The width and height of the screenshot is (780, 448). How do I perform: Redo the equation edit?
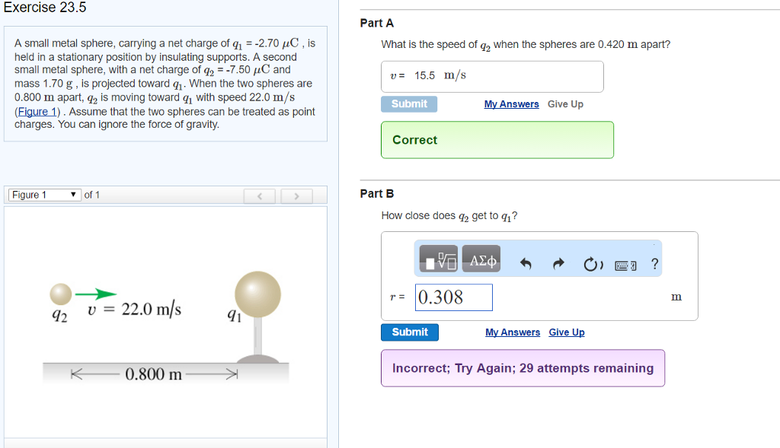(x=558, y=259)
